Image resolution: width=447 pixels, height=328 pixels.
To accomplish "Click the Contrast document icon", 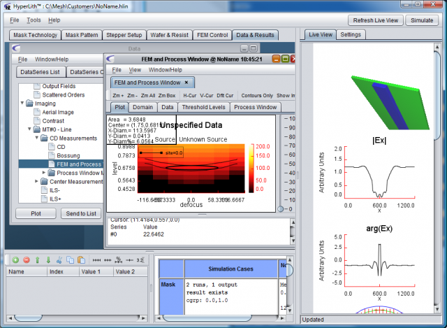I will pos(37,120).
